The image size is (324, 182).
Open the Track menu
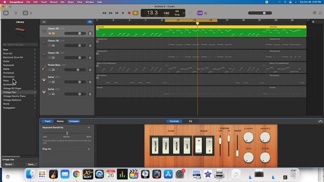tap(44, 2)
